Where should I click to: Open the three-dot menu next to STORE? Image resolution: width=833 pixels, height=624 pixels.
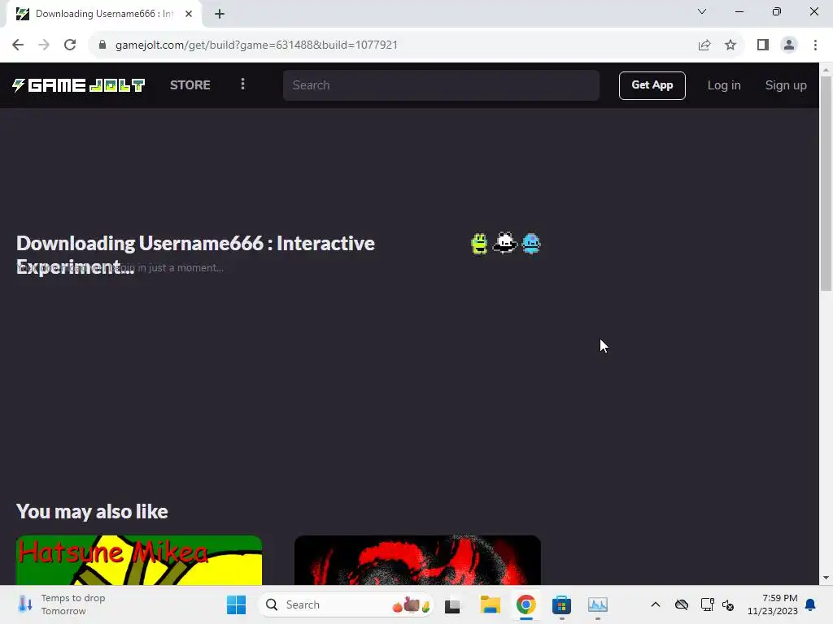coord(242,84)
